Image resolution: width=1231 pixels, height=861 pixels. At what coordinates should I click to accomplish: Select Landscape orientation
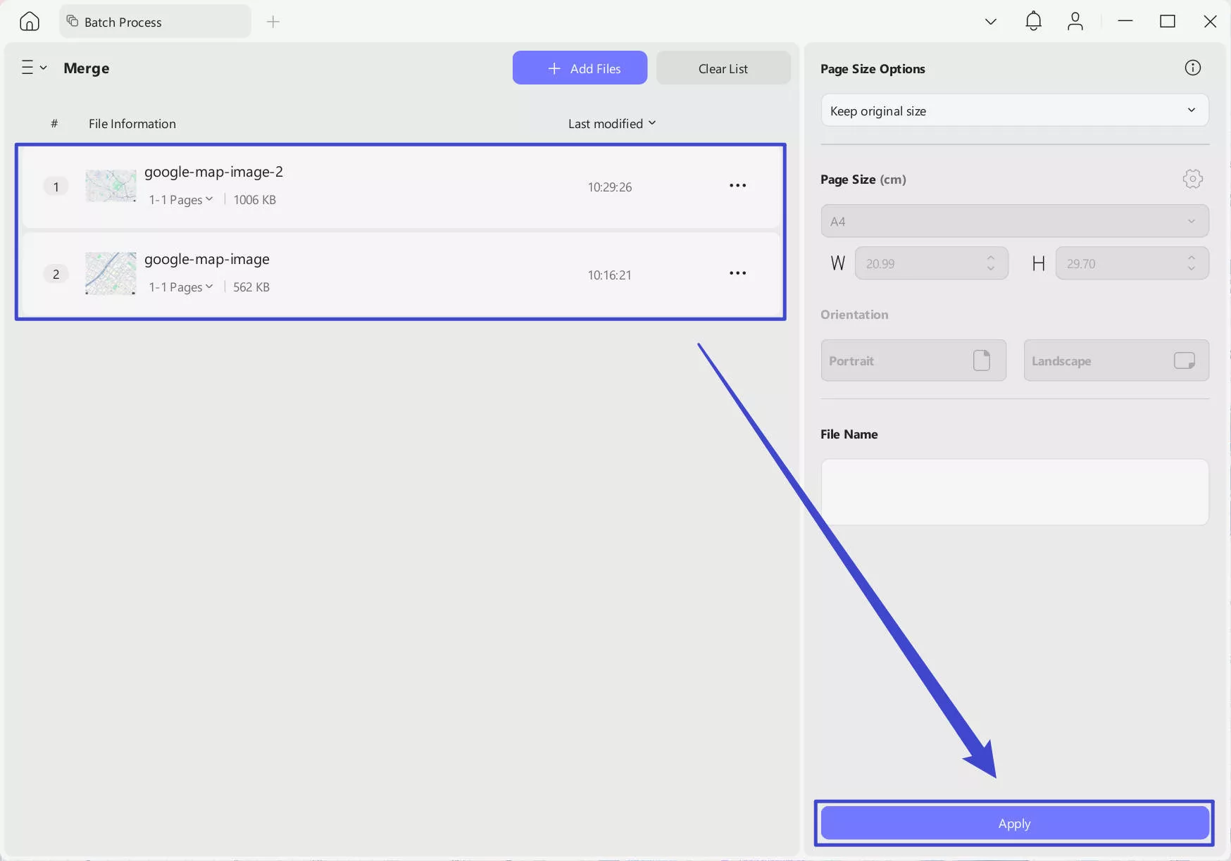1116,360
